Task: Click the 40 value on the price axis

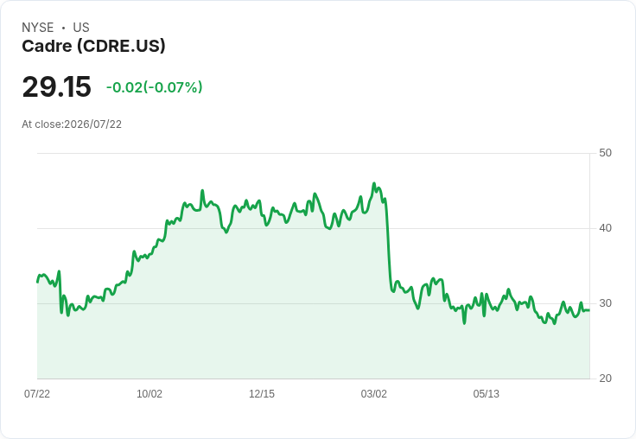Action: tap(605, 228)
